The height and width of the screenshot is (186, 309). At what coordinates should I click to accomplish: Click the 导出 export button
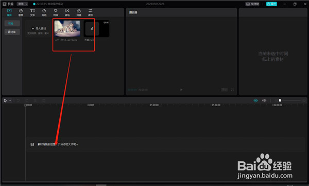coord(271,4)
